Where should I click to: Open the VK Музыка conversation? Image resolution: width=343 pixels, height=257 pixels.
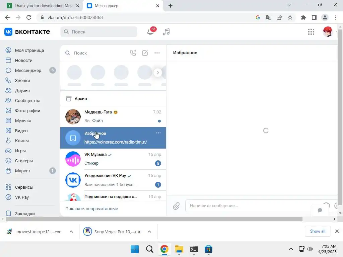tap(113, 159)
